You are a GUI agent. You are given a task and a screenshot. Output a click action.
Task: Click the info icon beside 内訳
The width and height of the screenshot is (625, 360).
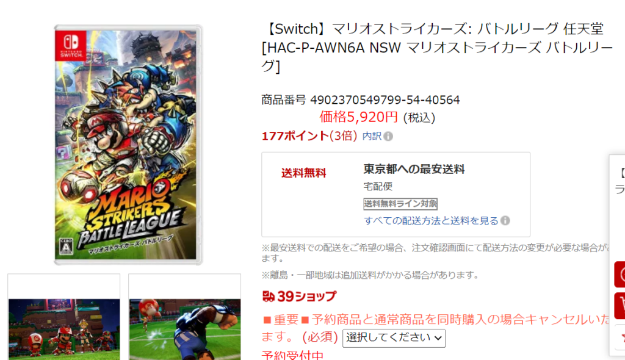pos(388,136)
